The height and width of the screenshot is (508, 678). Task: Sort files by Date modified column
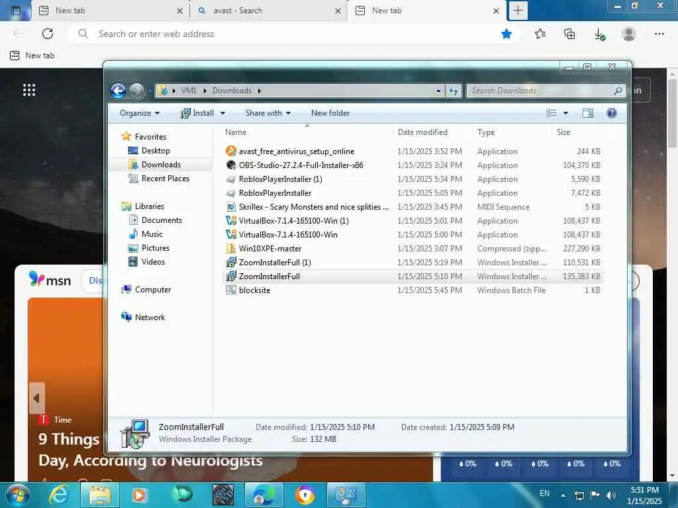[x=433, y=132]
